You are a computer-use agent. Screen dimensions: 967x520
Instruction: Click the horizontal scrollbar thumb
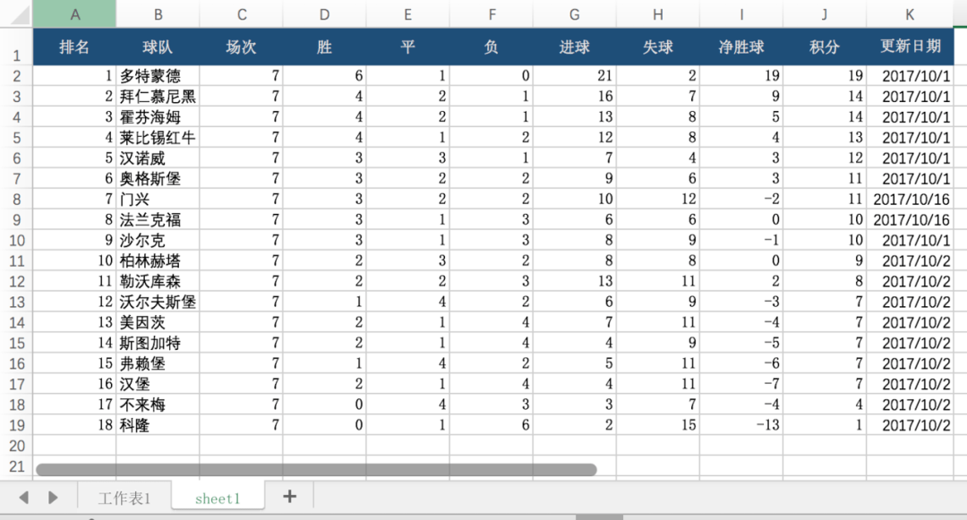click(x=316, y=470)
